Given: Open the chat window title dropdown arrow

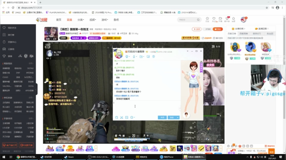Looking at the screenshot, I should (x=187, y=51).
